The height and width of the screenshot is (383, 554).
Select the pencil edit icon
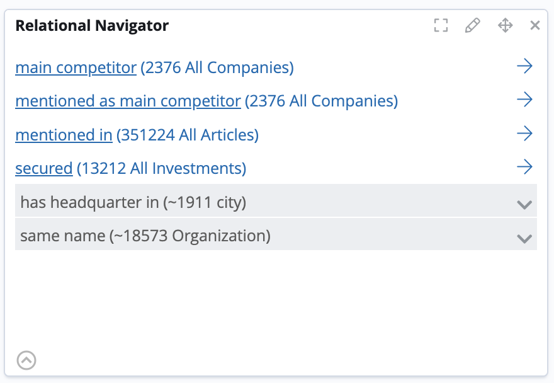point(473,25)
